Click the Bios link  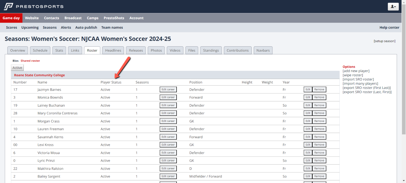[x=16, y=61]
